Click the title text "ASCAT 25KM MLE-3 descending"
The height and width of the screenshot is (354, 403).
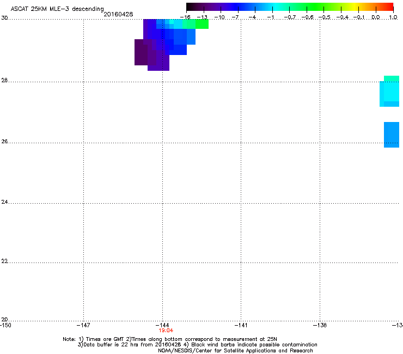click(x=57, y=9)
